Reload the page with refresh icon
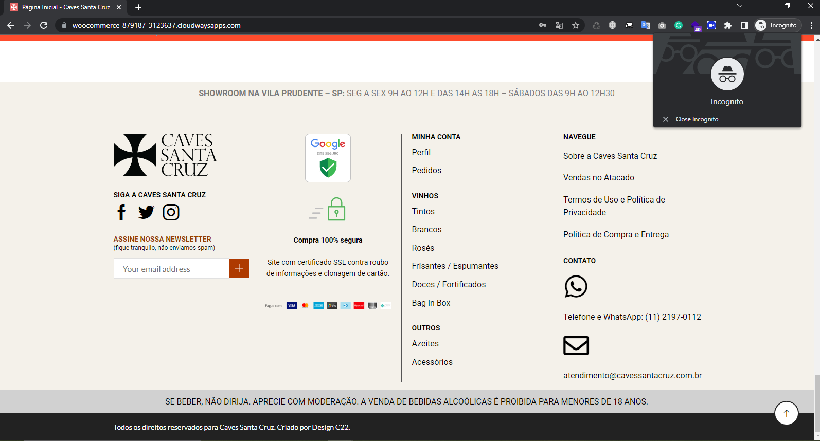Viewport: 820px width, 441px height. tap(44, 25)
